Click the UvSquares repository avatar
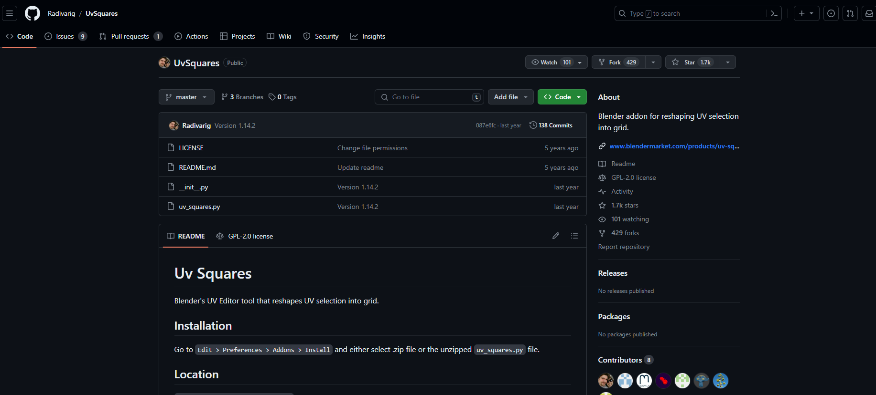The width and height of the screenshot is (876, 395). point(164,62)
